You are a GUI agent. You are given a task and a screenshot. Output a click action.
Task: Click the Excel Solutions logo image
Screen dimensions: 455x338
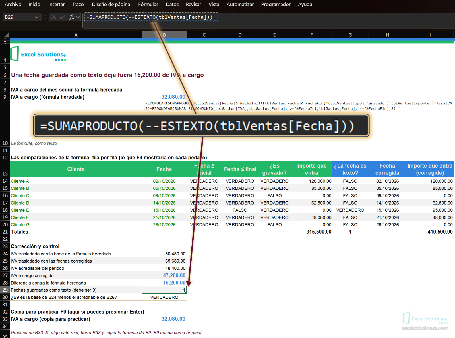pos(38,53)
